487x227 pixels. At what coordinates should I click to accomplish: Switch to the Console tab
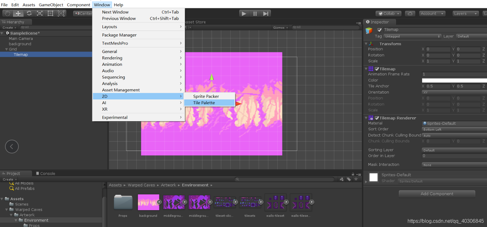click(x=46, y=173)
